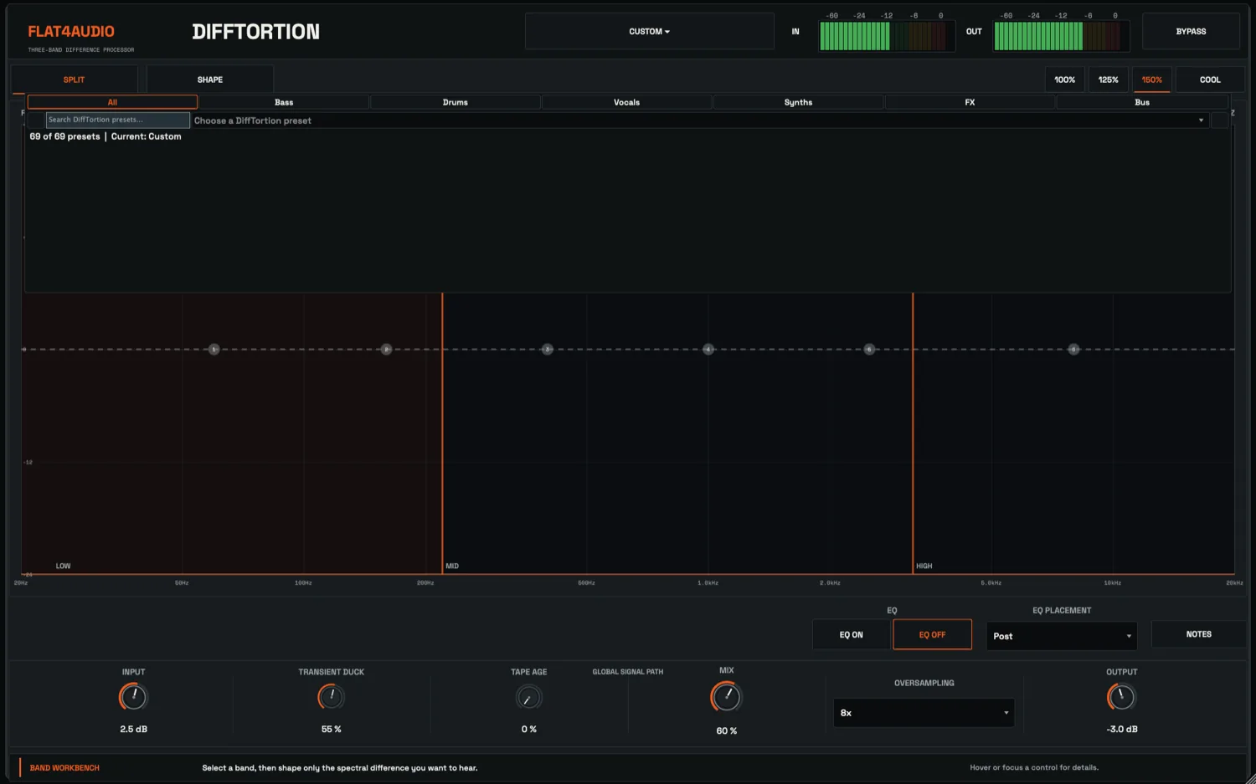Select EQ node 3 in the mid band
The width and height of the screenshot is (1256, 784).
coord(547,349)
